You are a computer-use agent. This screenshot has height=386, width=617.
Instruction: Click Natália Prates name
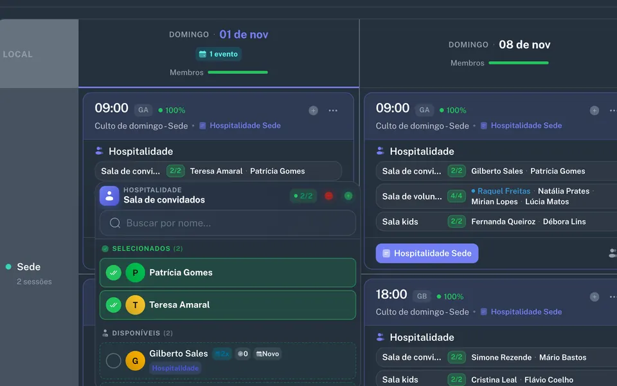coord(564,191)
